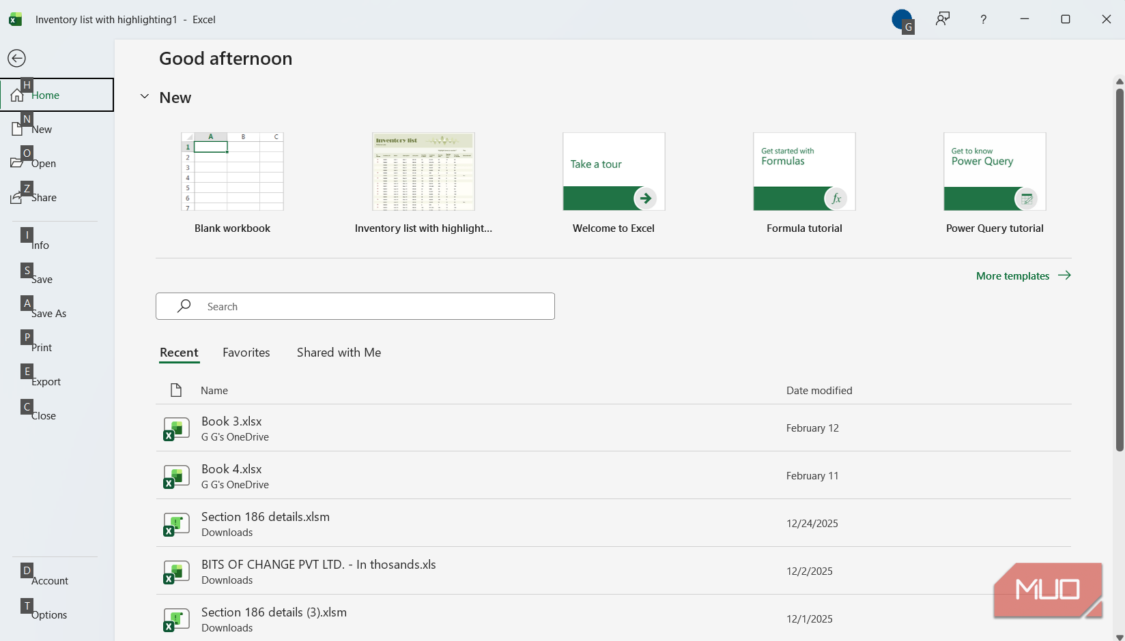
Task: Select Save As in the sidebar
Action: click(x=57, y=313)
